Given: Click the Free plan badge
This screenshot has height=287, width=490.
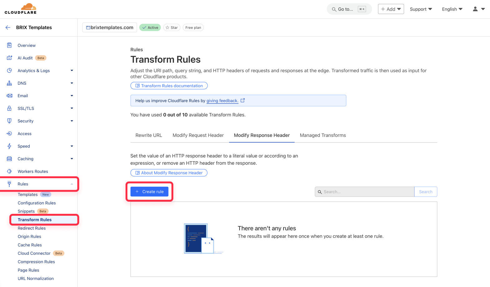Looking at the screenshot, I should coord(193,28).
